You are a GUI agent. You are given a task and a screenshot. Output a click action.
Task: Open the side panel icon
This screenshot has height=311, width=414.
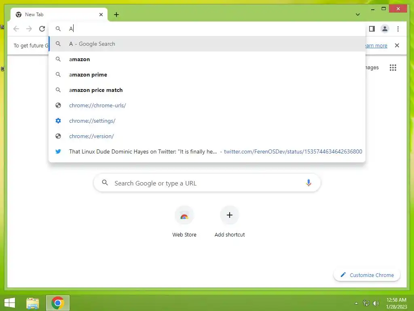coord(372,29)
